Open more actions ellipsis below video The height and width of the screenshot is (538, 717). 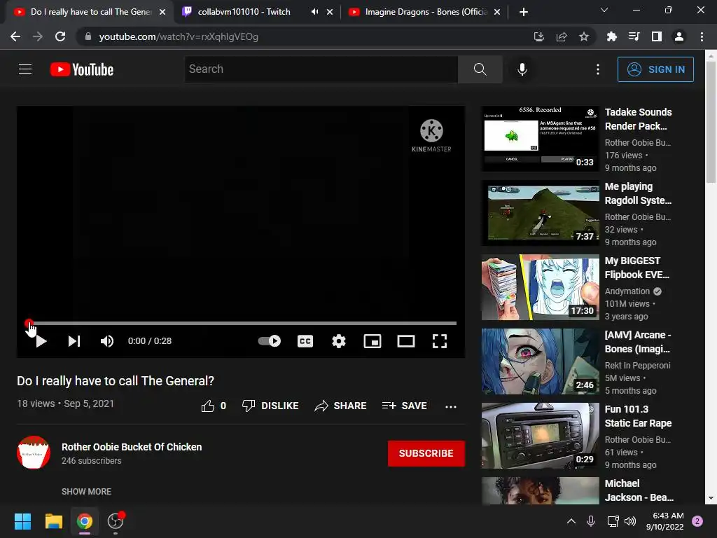(x=451, y=406)
